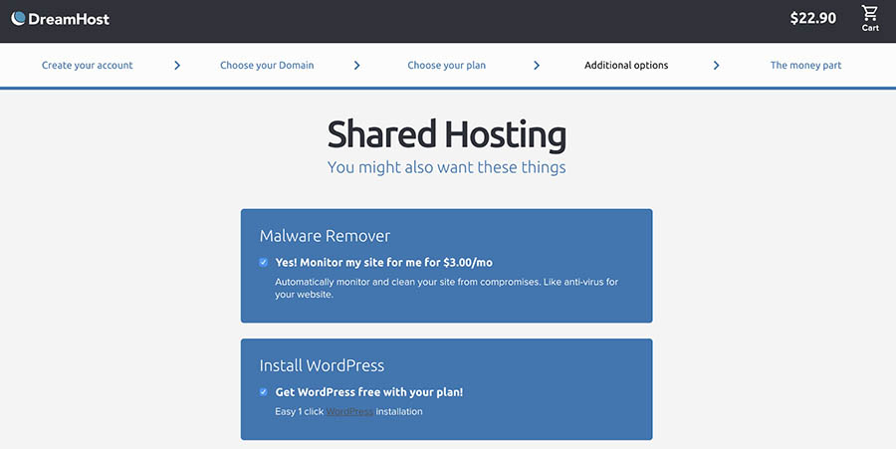Image resolution: width=896 pixels, height=449 pixels.
Task: Click the Cart label under cart icon
Action: click(870, 28)
